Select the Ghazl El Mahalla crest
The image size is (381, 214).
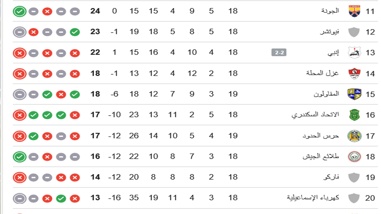click(x=353, y=74)
